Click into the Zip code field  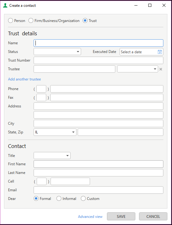pos(121,132)
